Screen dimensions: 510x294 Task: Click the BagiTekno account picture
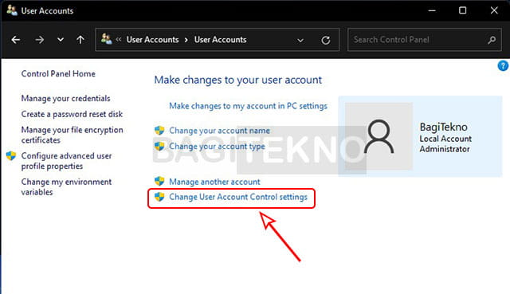(x=379, y=136)
